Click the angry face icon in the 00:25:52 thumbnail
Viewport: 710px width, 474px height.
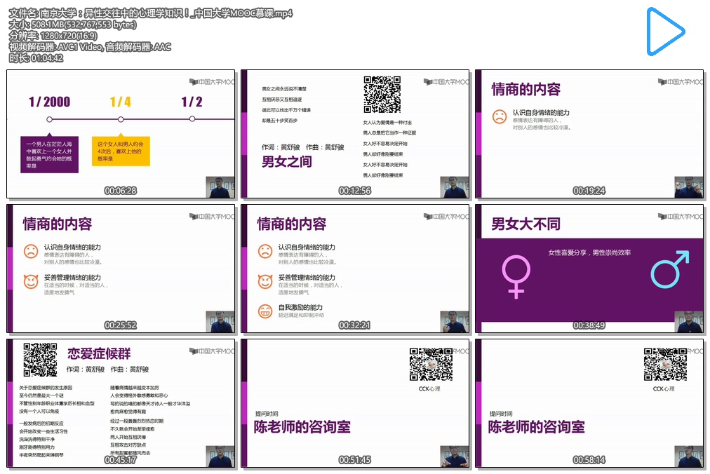click(x=31, y=282)
